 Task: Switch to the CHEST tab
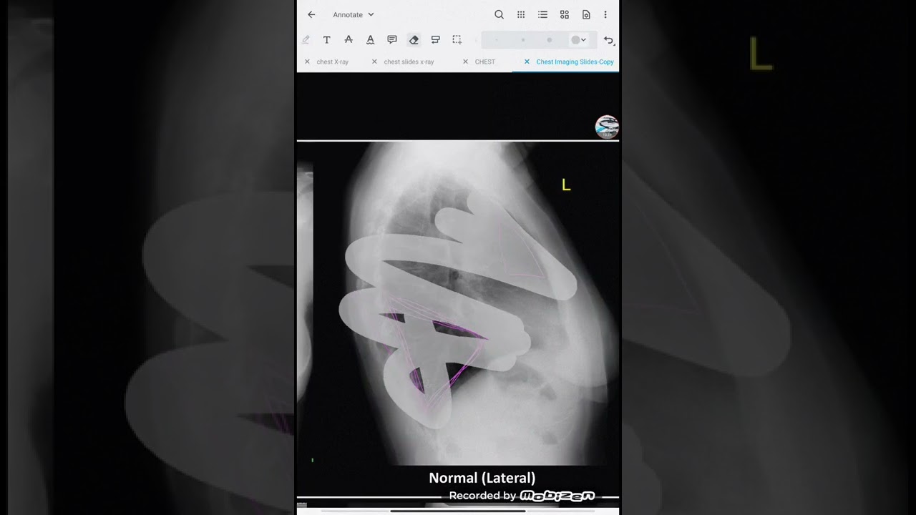point(485,62)
